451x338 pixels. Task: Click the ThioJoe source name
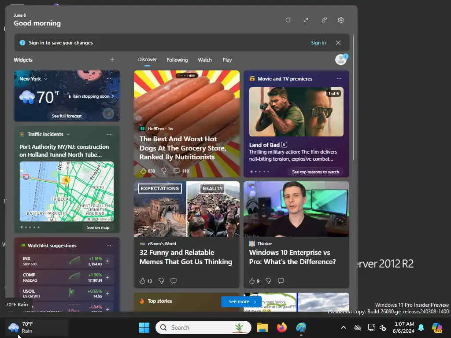point(265,243)
